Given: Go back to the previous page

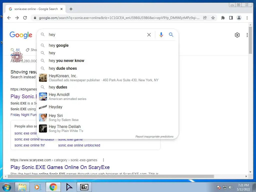Looking at the screenshot, I should [9, 18].
